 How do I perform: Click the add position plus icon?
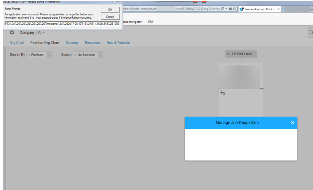(x=222, y=93)
